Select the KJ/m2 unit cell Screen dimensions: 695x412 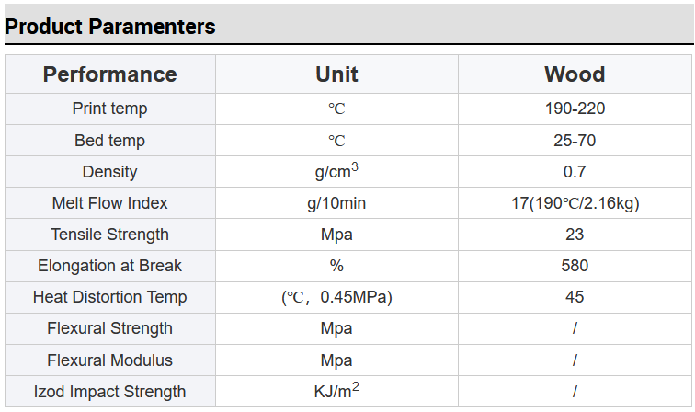coord(336,391)
